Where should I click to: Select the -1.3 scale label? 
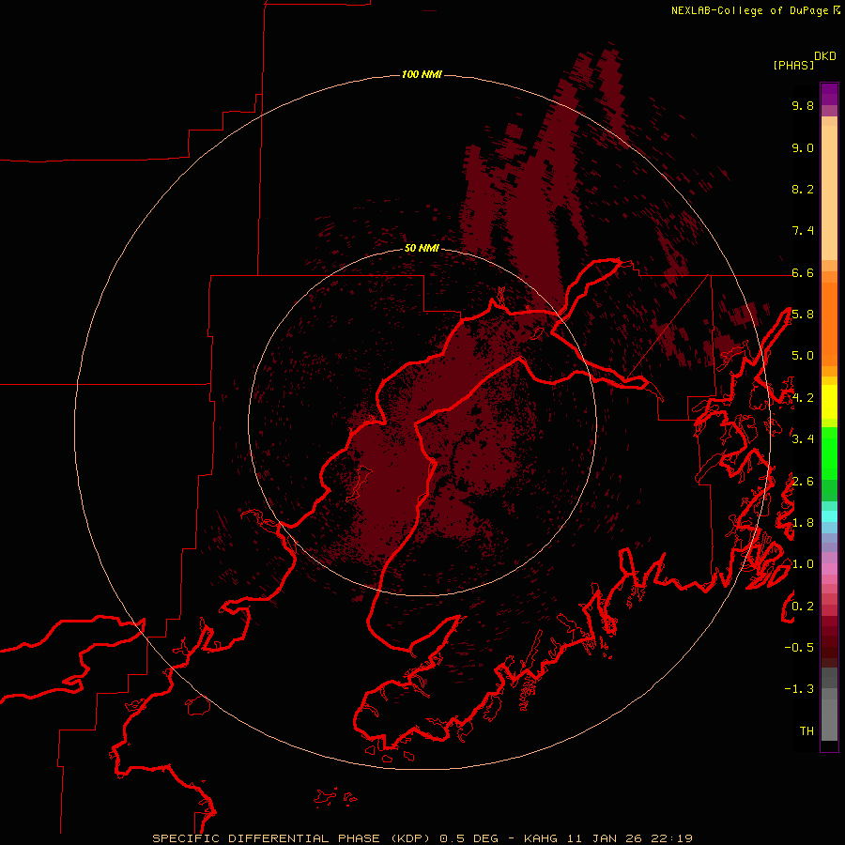click(799, 689)
